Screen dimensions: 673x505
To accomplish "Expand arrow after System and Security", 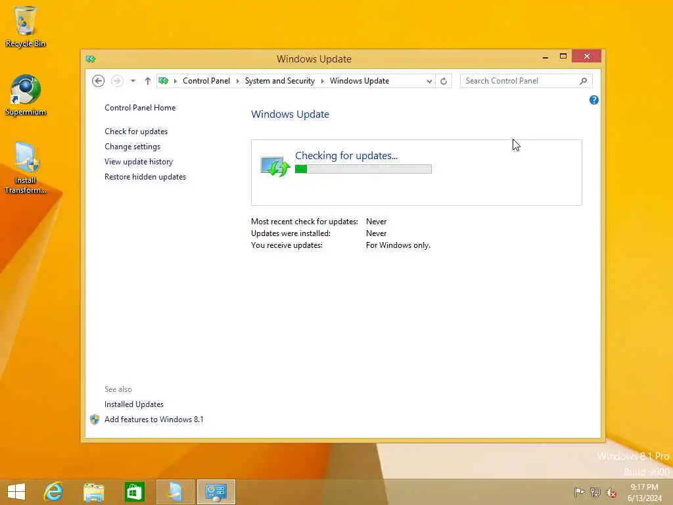I will [x=322, y=81].
